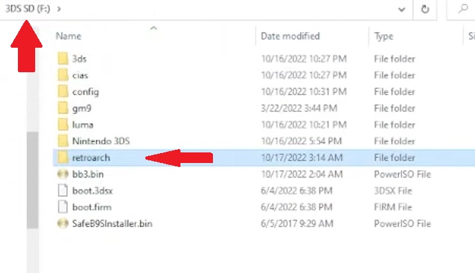Click the boot.3dsx file icon
The height and width of the screenshot is (273, 475).
pos(63,190)
